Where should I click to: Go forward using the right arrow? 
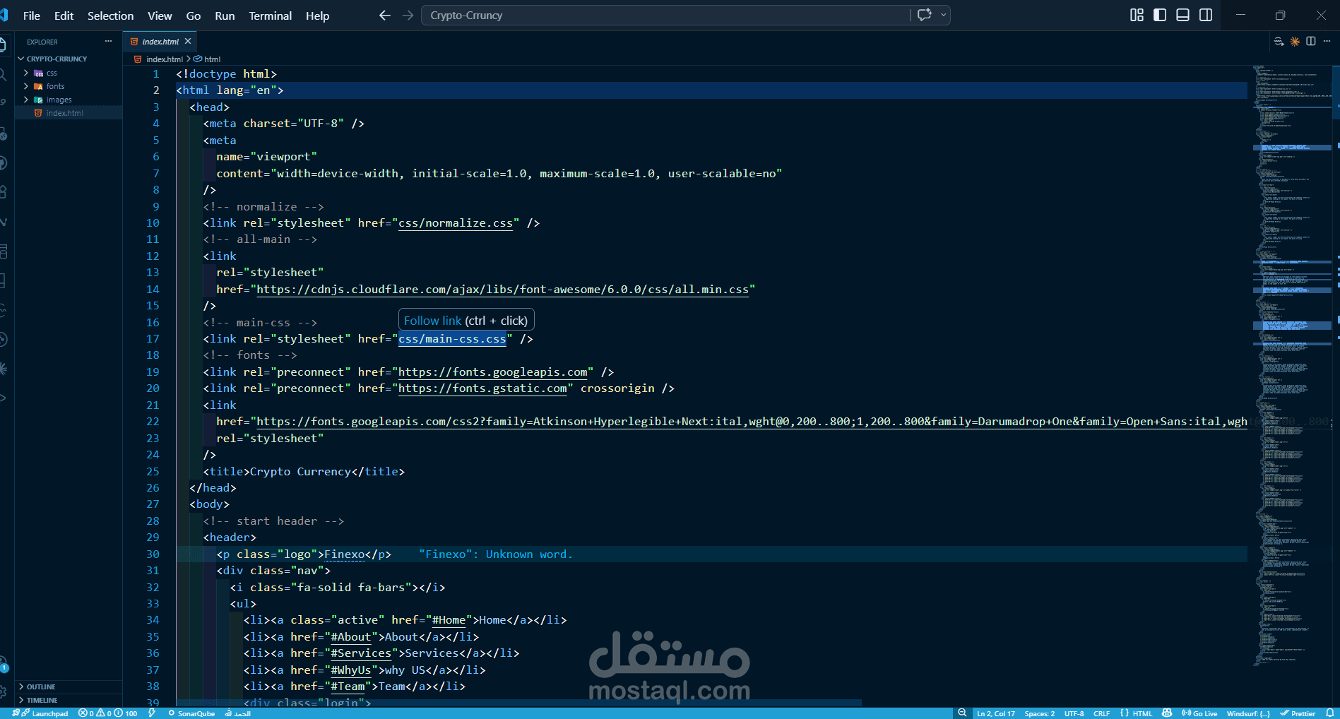(x=408, y=15)
